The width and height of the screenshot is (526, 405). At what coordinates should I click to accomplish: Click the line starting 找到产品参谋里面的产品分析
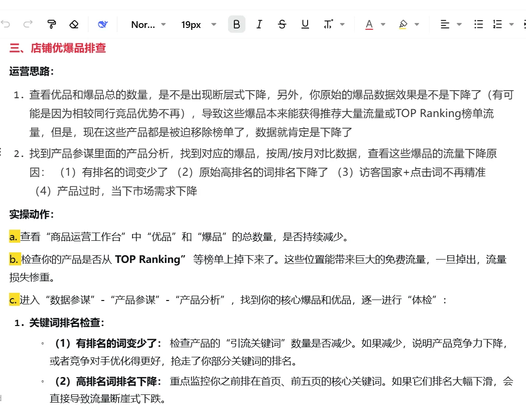[263, 154]
